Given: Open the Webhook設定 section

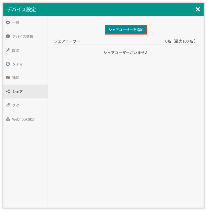Looking at the screenshot, I should click(x=23, y=119).
